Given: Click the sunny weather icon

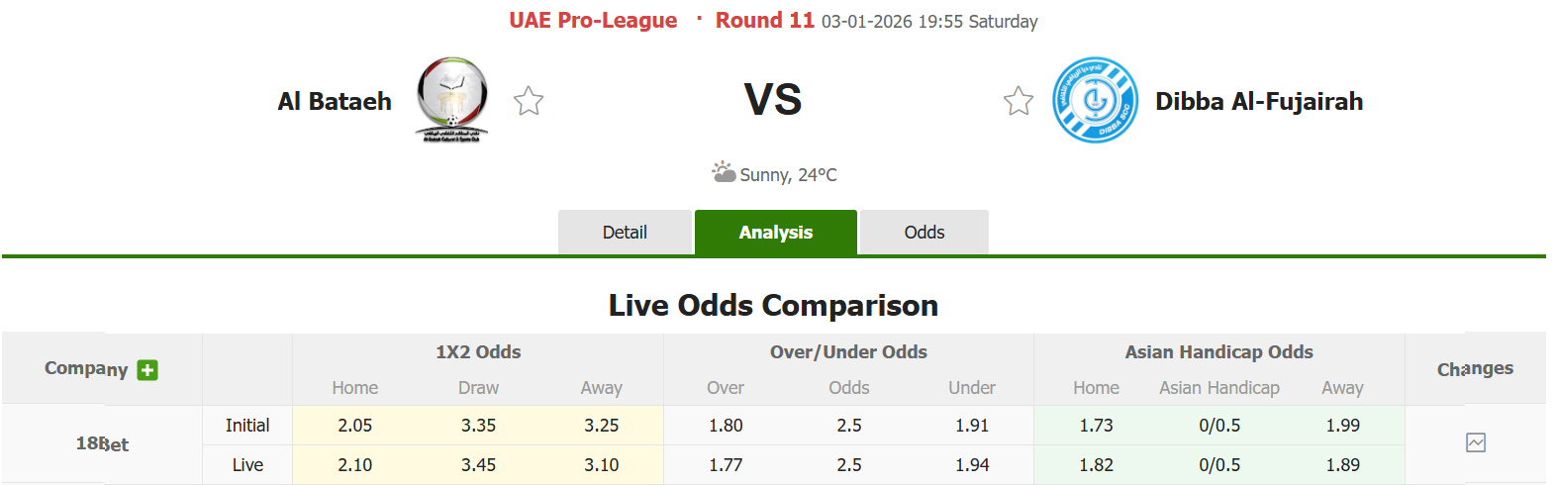Looking at the screenshot, I should [724, 172].
